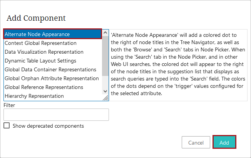Enable Show deprecated components checkbox
251x158 pixels.
[x=7, y=125]
